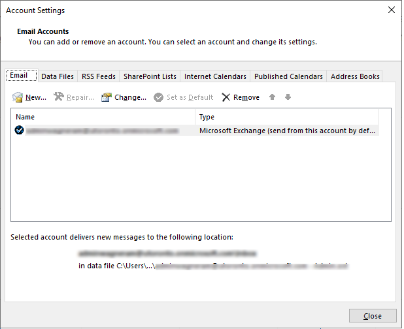Click the Microsoft Exchange type cell
Viewport: 404px width, 329px height.
[287, 131]
